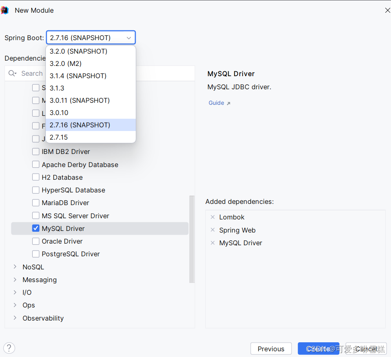
Task: Remove Lombok using its X icon
Action: 212,217
